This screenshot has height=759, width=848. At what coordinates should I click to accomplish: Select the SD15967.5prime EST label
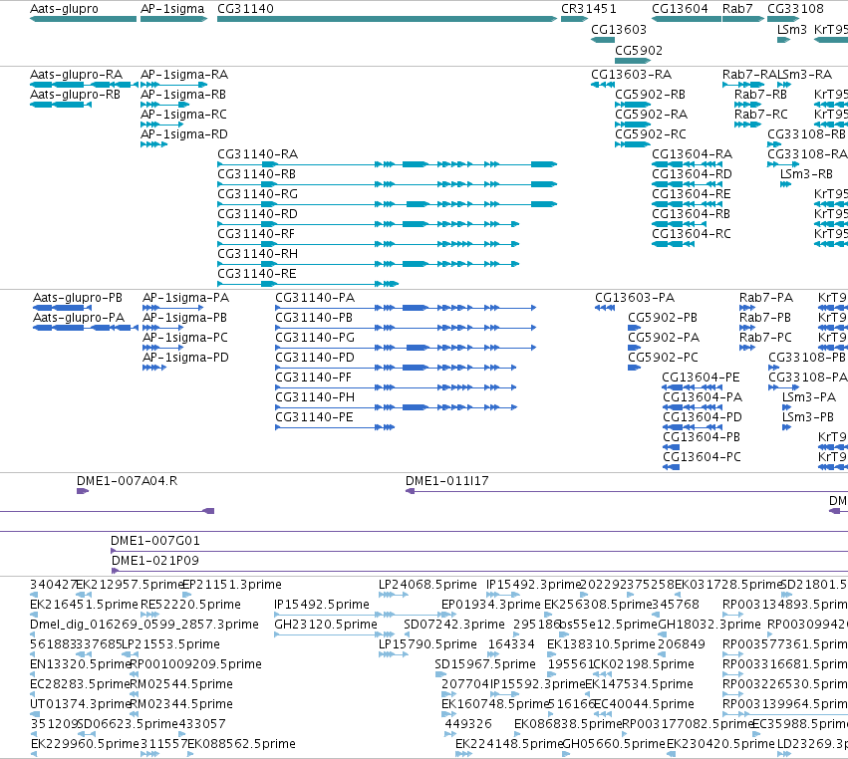[485, 663]
